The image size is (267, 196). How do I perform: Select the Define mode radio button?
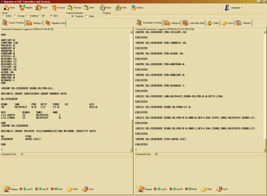pyautogui.click(x=3, y=16)
